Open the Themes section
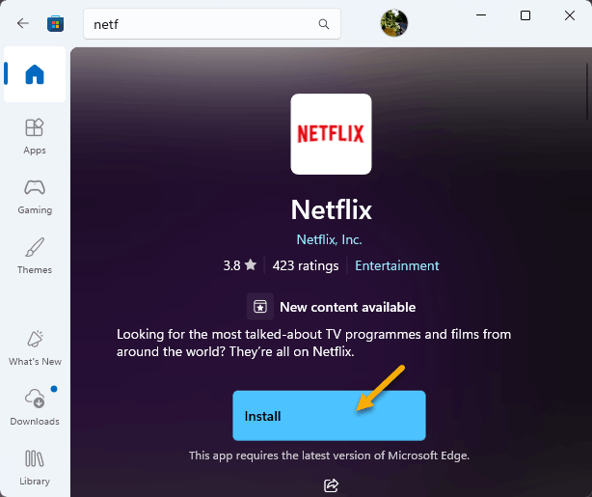Viewport: 592px width, 497px height. [x=35, y=257]
